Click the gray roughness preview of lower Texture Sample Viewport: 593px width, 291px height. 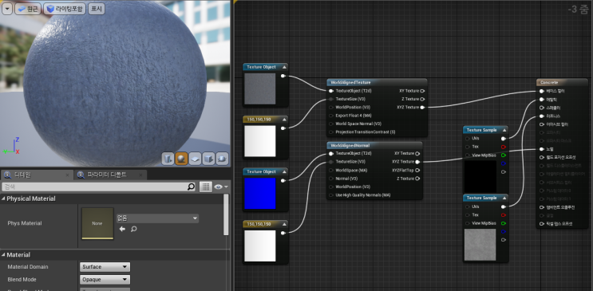click(x=480, y=245)
